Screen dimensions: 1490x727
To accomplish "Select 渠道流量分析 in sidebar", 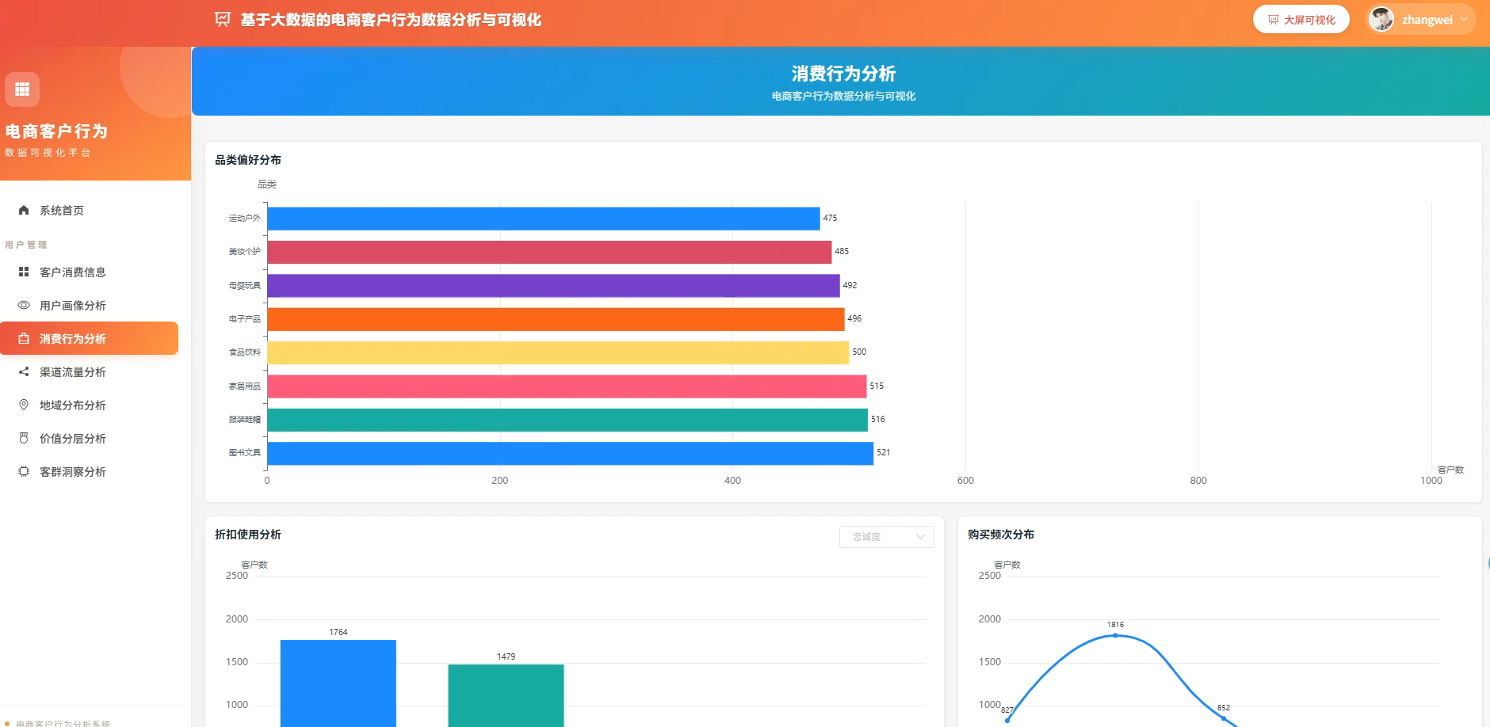I will (x=89, y=371).
